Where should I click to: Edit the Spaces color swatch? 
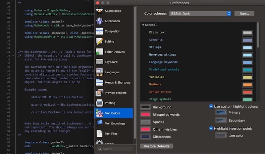145,122
